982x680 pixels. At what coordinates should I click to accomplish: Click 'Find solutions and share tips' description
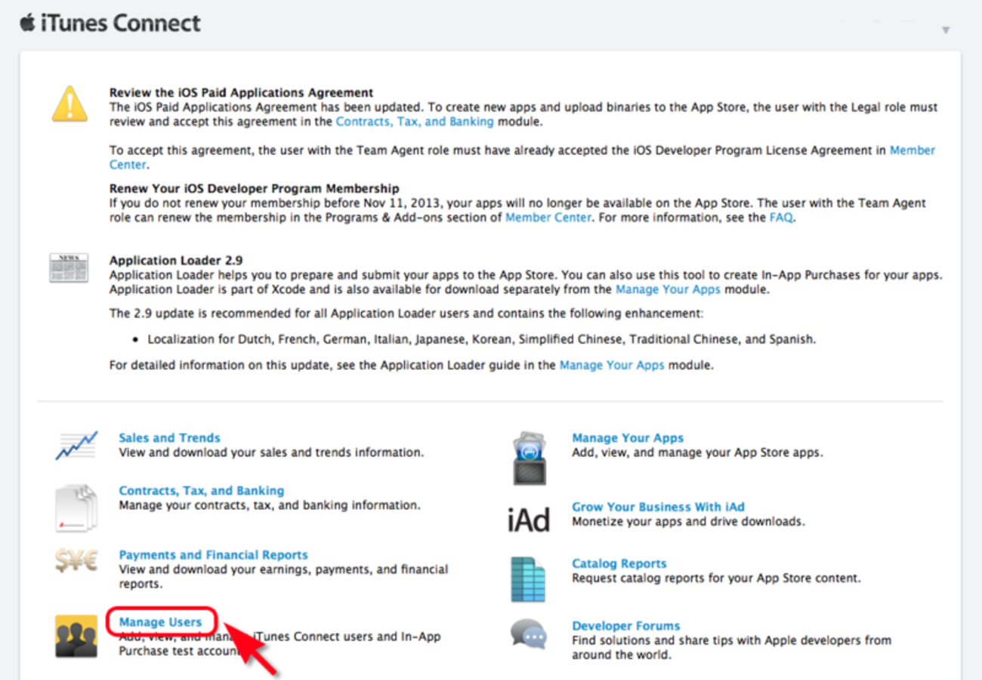[731, 648]
